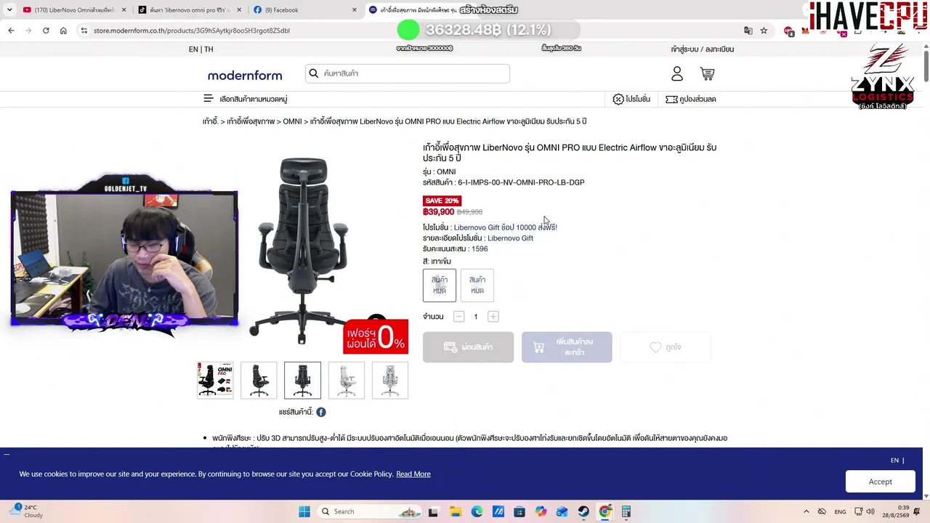The width and height of the screenshot is (930, 523).
Task: Increase quantity with the plus button
Action: click(x=493, y=317)
